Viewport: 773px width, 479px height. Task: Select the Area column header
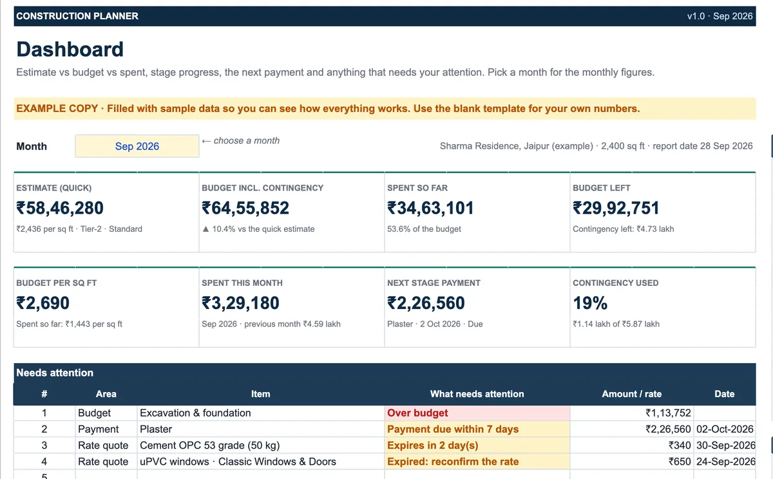coord(106,394)
